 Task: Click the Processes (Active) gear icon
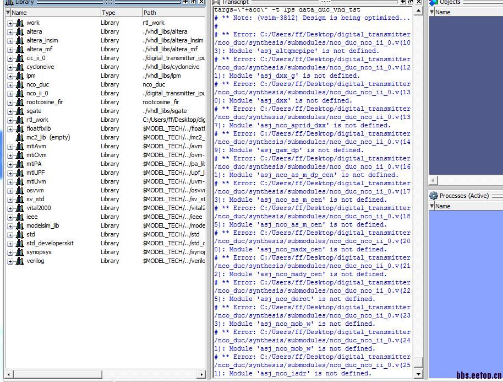434,196
